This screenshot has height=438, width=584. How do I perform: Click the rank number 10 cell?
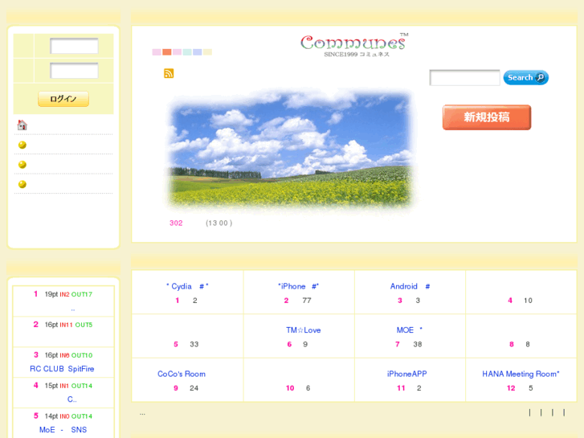(x=290, y=388)
